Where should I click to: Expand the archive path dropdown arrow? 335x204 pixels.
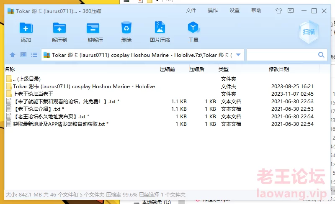(x=238, y=55)
